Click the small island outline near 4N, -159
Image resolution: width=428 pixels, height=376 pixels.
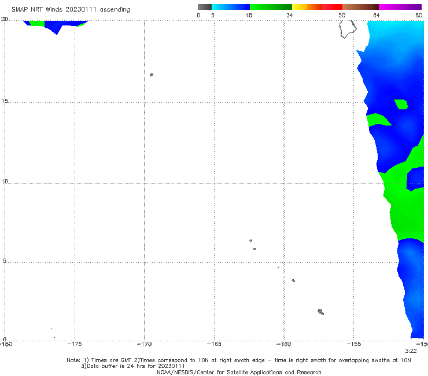[x=293, y=281]
